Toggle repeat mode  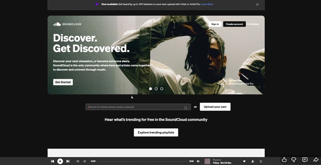click(85, 161)
